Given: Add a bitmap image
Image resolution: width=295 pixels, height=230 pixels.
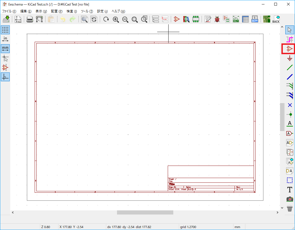Looking at the screenshot, I should 290,199.
